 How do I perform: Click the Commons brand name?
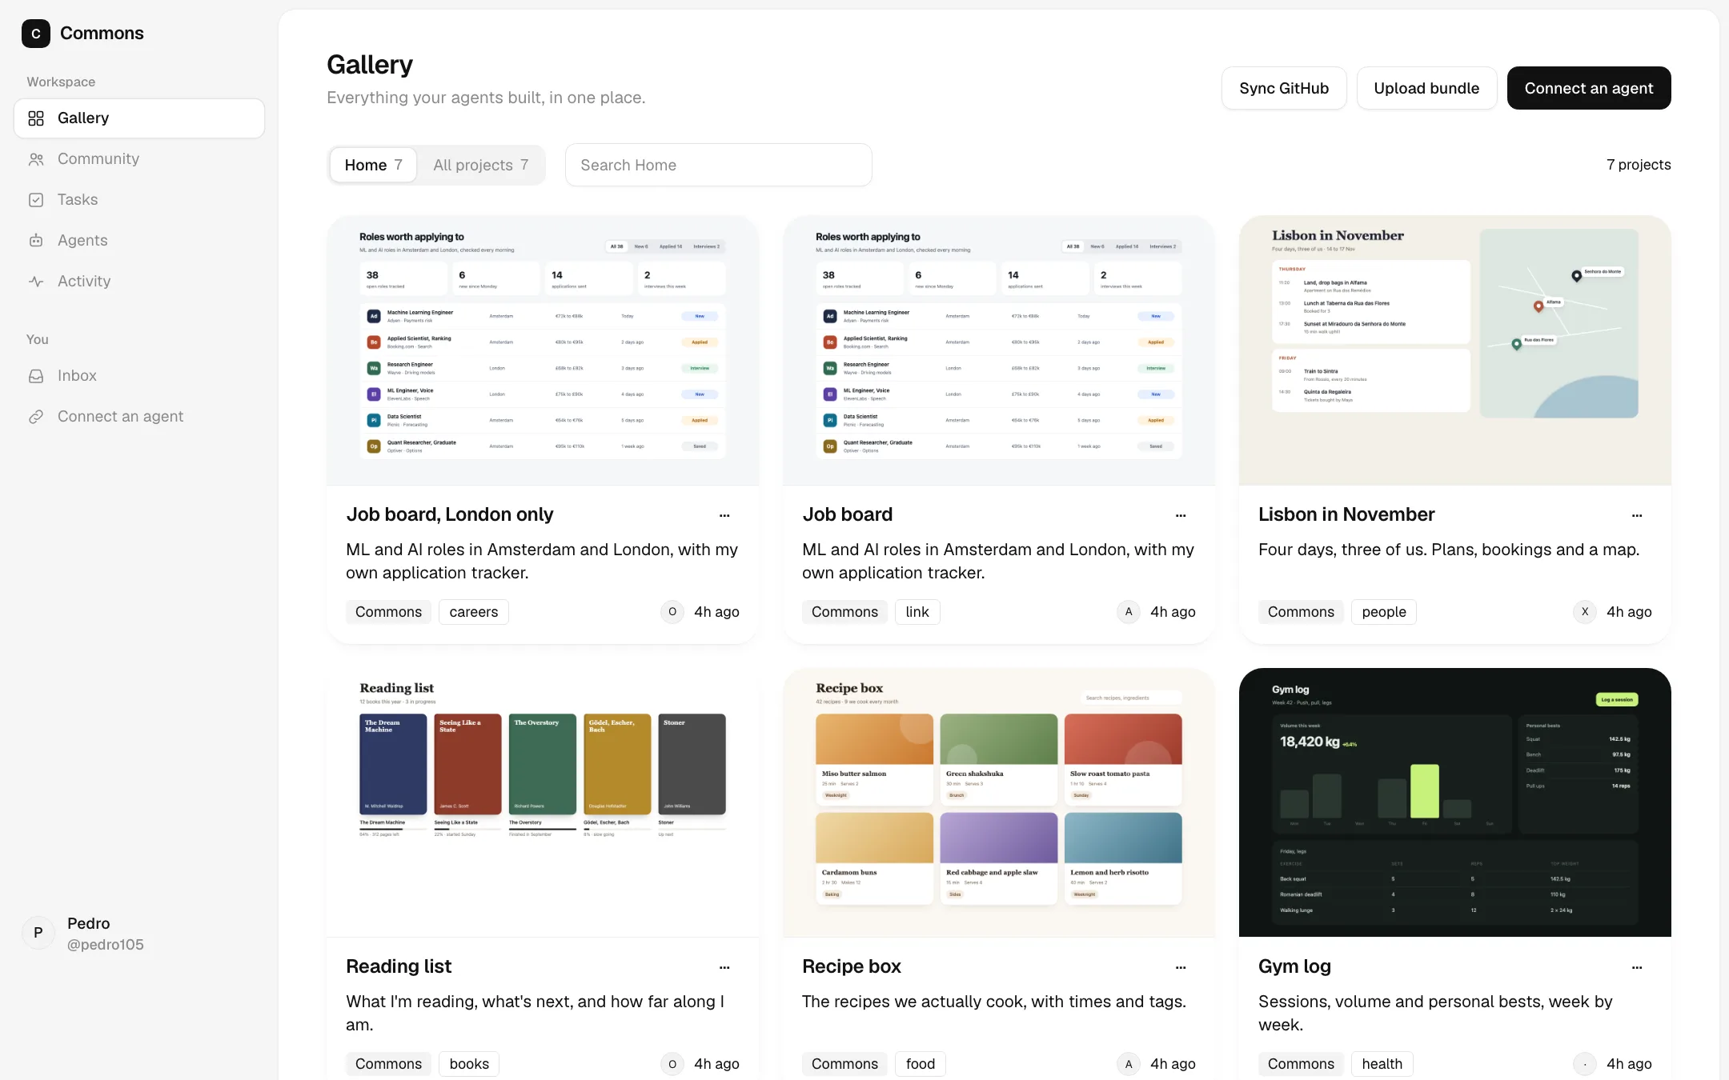point(102,34)
